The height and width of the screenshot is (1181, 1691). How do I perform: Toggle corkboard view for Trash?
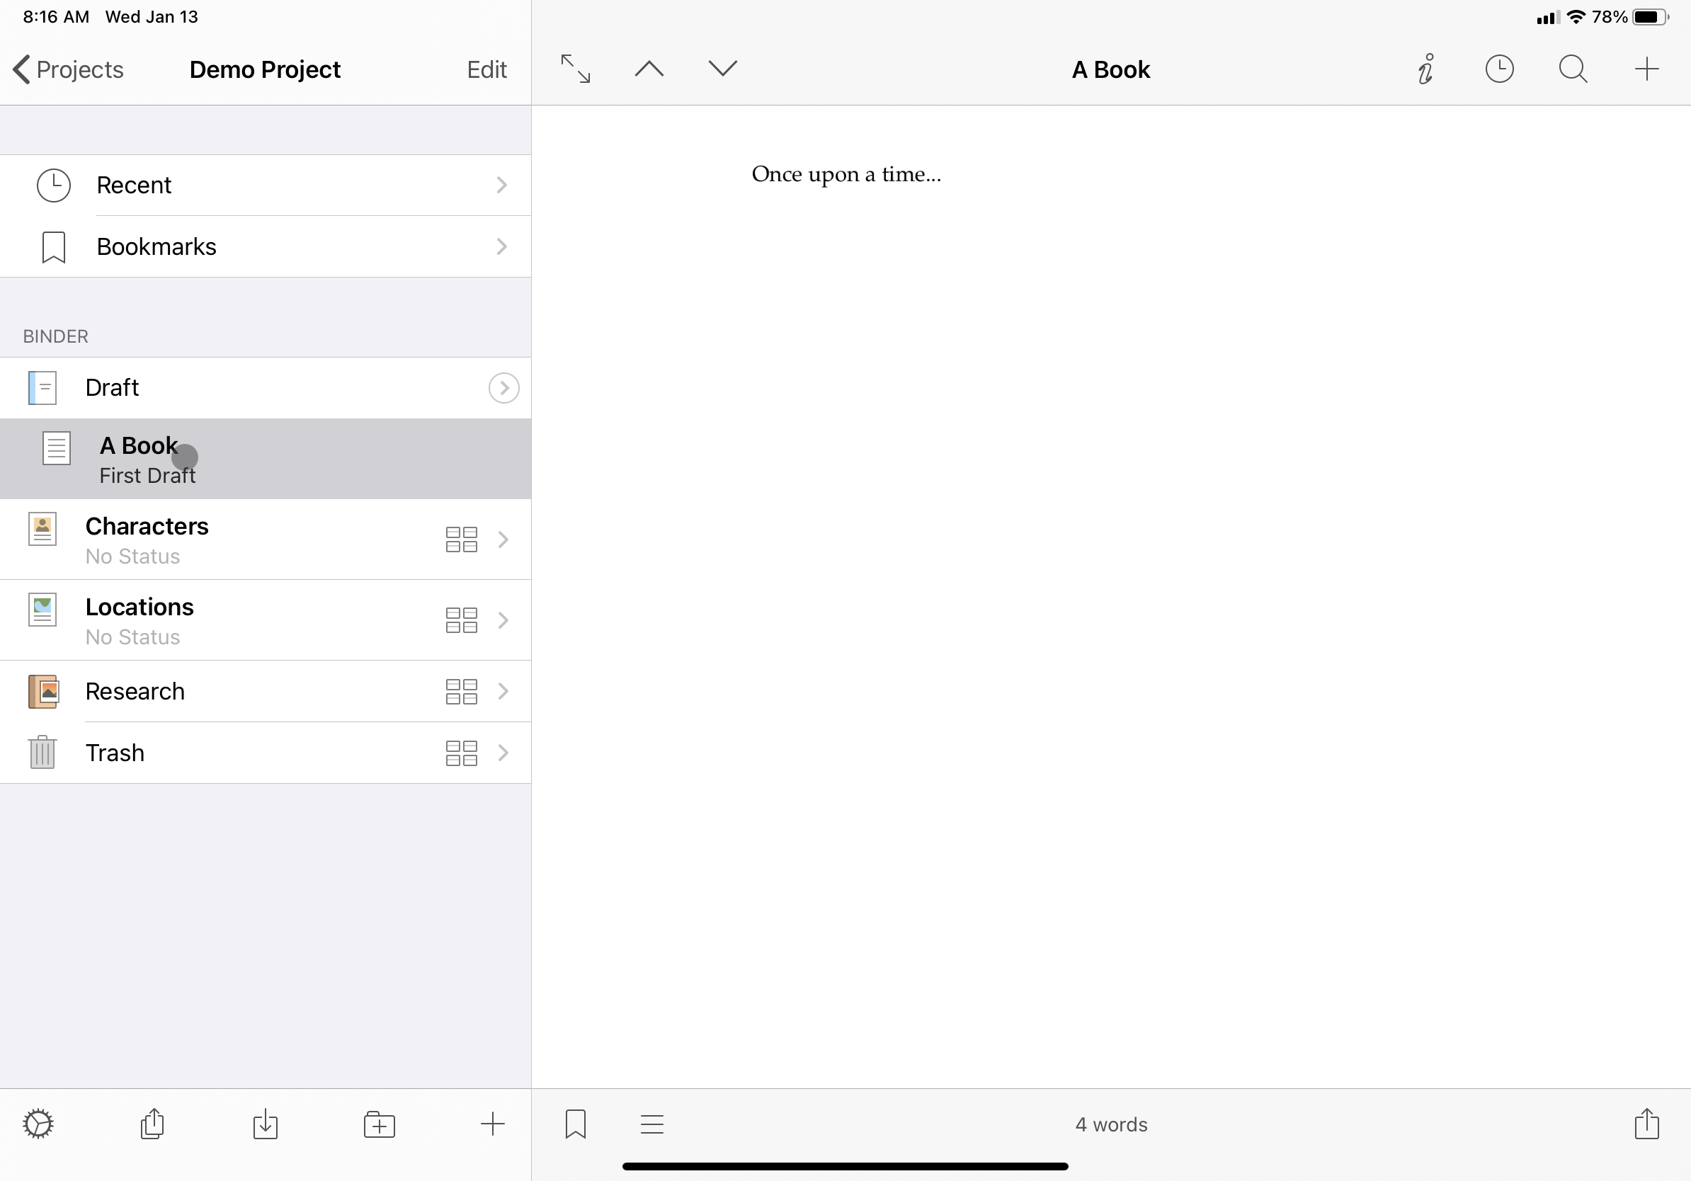[461, 753]
